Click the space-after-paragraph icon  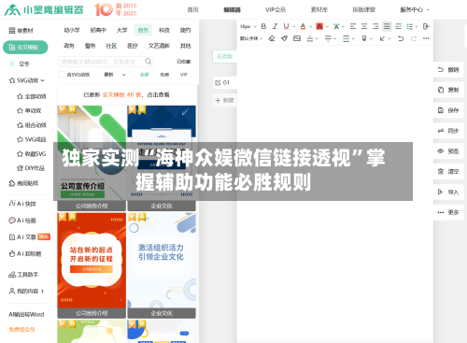pos(328,38)
